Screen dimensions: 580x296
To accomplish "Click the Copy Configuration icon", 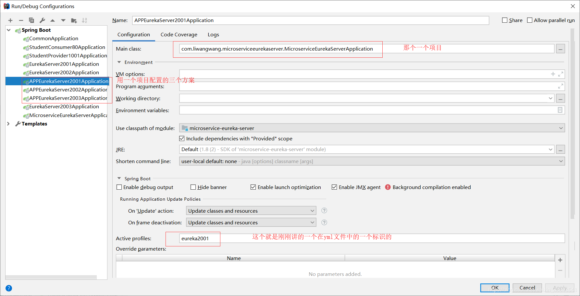I will click(x=31, y=20).
